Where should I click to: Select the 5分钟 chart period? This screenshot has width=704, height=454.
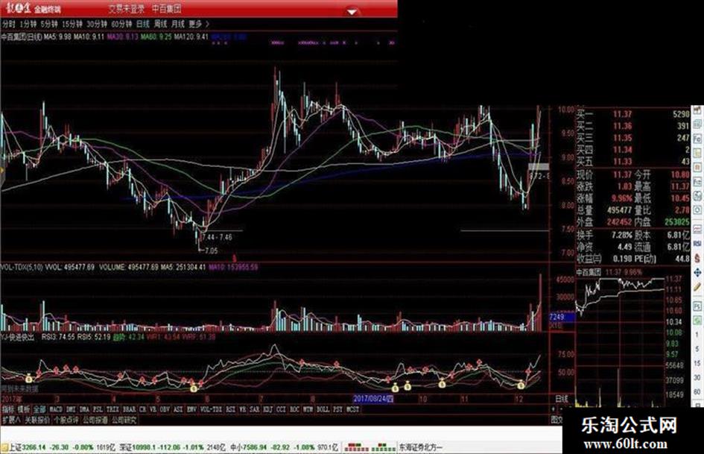[49, 24]
